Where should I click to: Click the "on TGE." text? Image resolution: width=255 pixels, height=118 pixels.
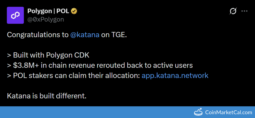click(114, 35)
